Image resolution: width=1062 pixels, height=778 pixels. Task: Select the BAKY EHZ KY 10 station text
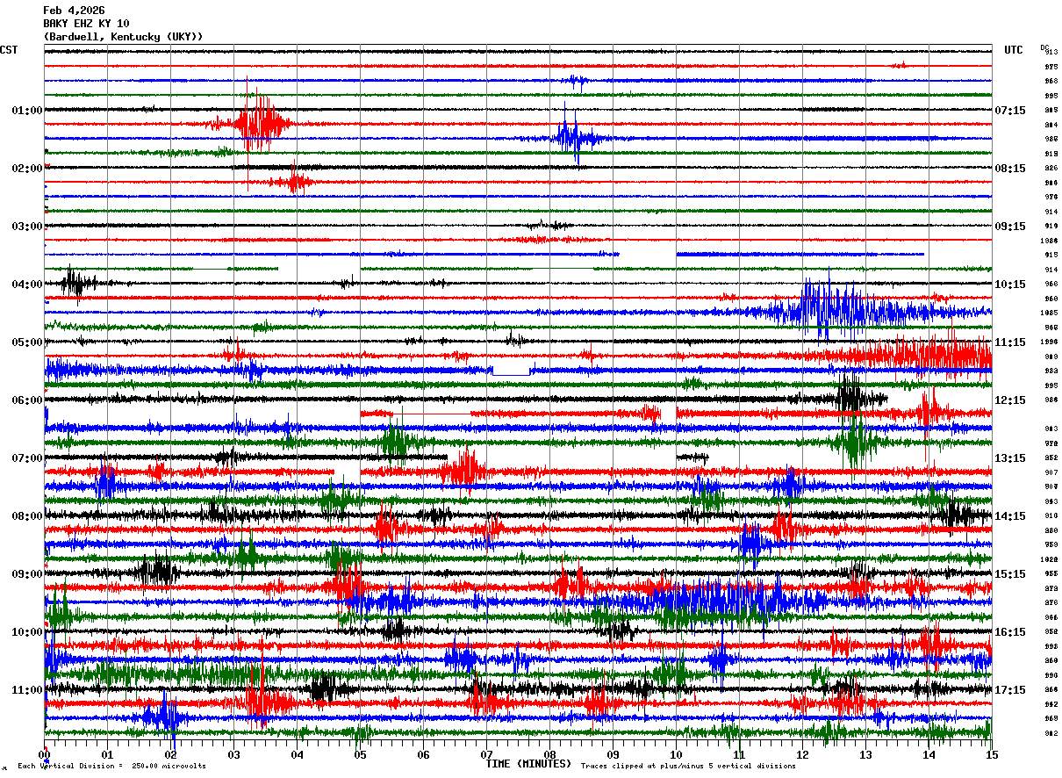click(86, 24)
